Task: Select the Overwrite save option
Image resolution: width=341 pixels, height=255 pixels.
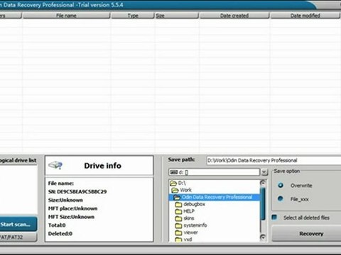Action: 281,186
